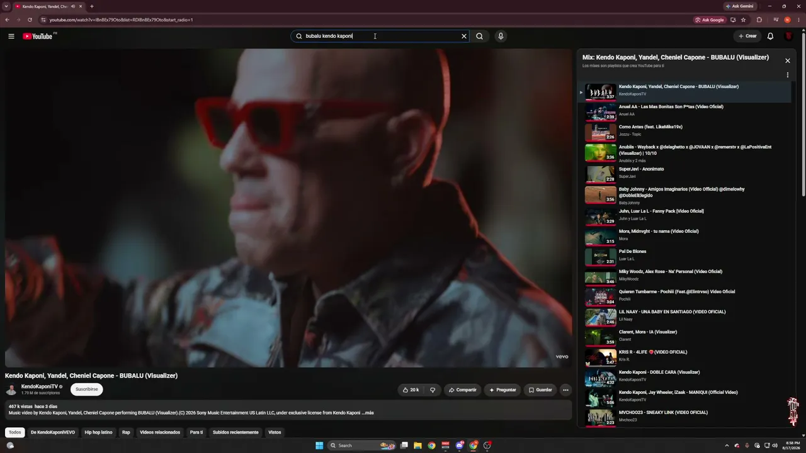Like the BUBALU video
Image resolution: width=806 pixels, height=453 pixels.
411,390
